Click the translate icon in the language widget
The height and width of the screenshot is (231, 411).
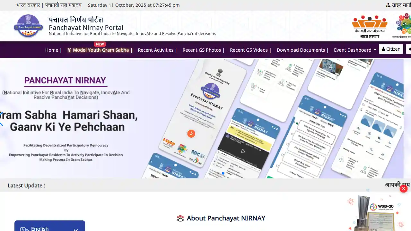[24, 229]
